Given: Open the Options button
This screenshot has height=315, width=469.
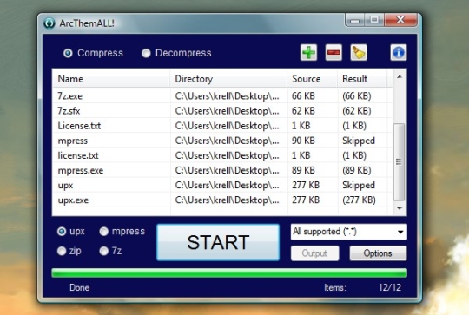Looking at the screenshot, I should [x=378, y=253].
